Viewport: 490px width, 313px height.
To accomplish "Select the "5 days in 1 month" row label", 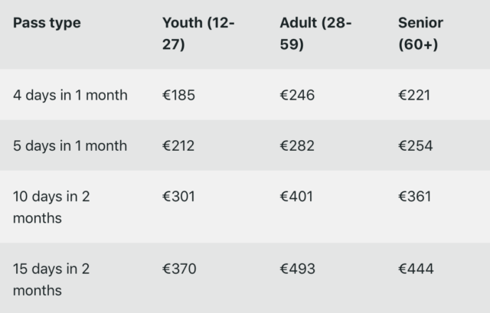I will click(70, 145).
